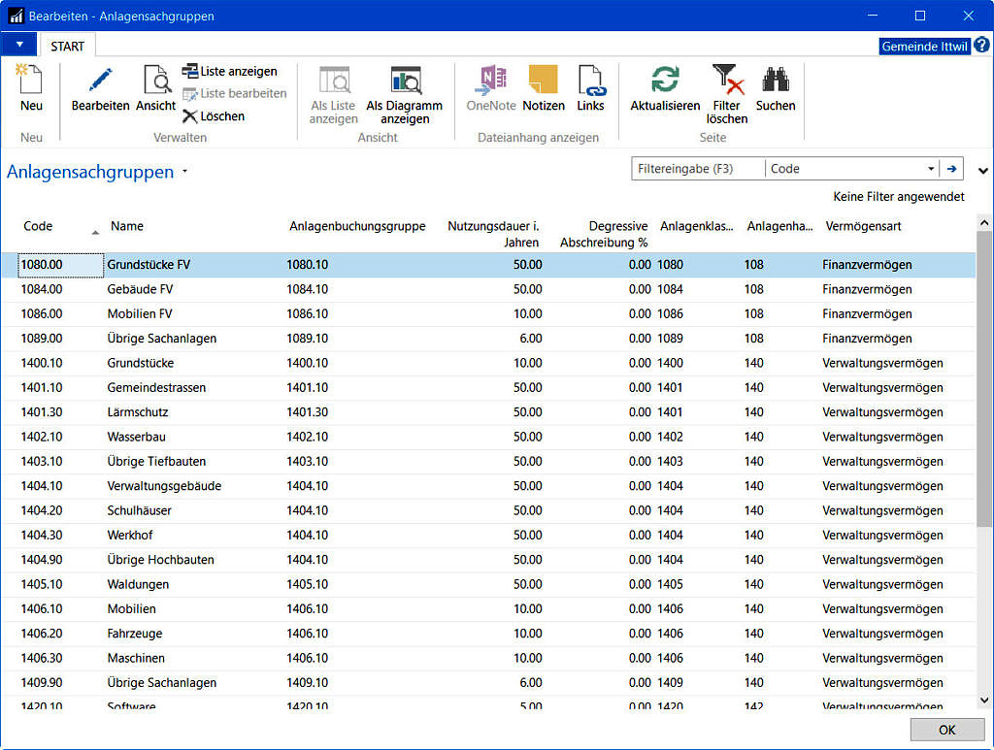Click the Vermögensart column header
This screenshot has width=994, height=750.
pos(863,226)
